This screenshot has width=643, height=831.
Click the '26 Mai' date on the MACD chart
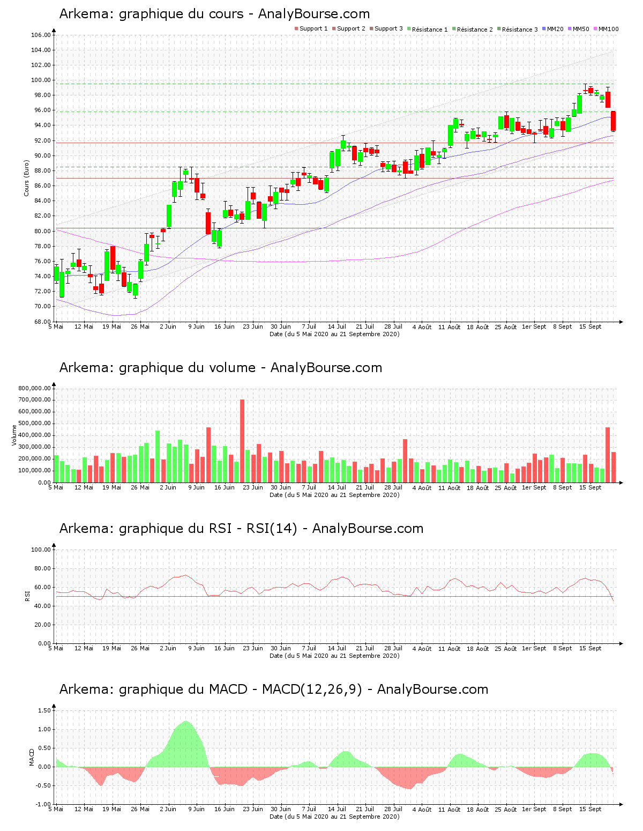tap(140, 810)
